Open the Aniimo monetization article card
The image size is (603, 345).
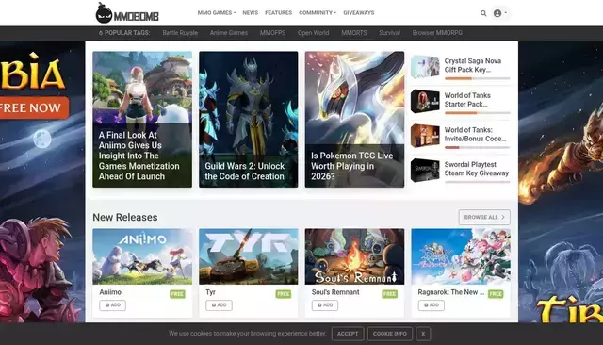pos(142,119)
